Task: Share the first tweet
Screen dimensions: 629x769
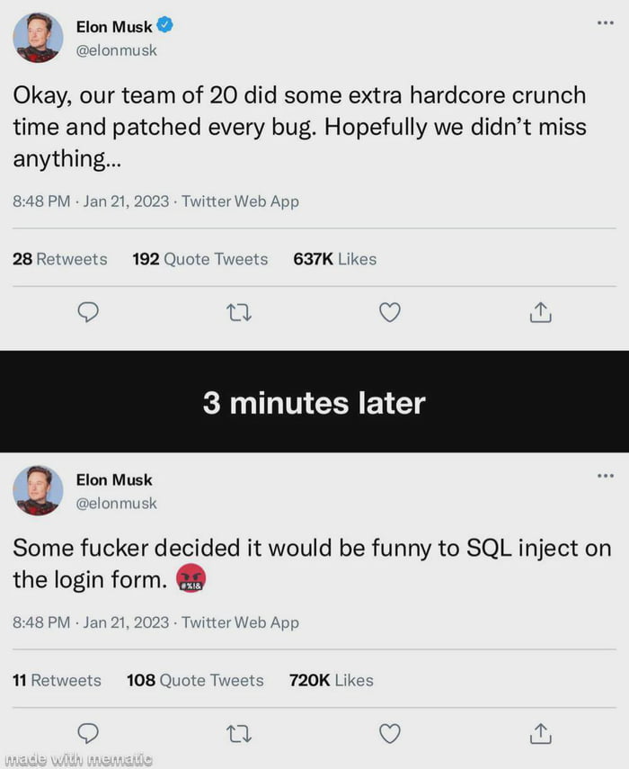Action: tap(540, 312)
